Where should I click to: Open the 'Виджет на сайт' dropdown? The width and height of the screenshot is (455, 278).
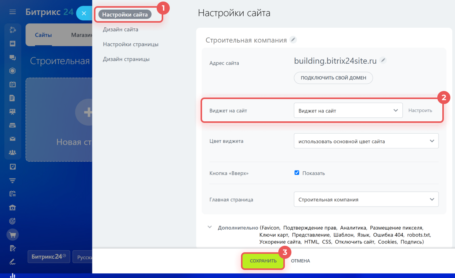(x=348, y=110)
